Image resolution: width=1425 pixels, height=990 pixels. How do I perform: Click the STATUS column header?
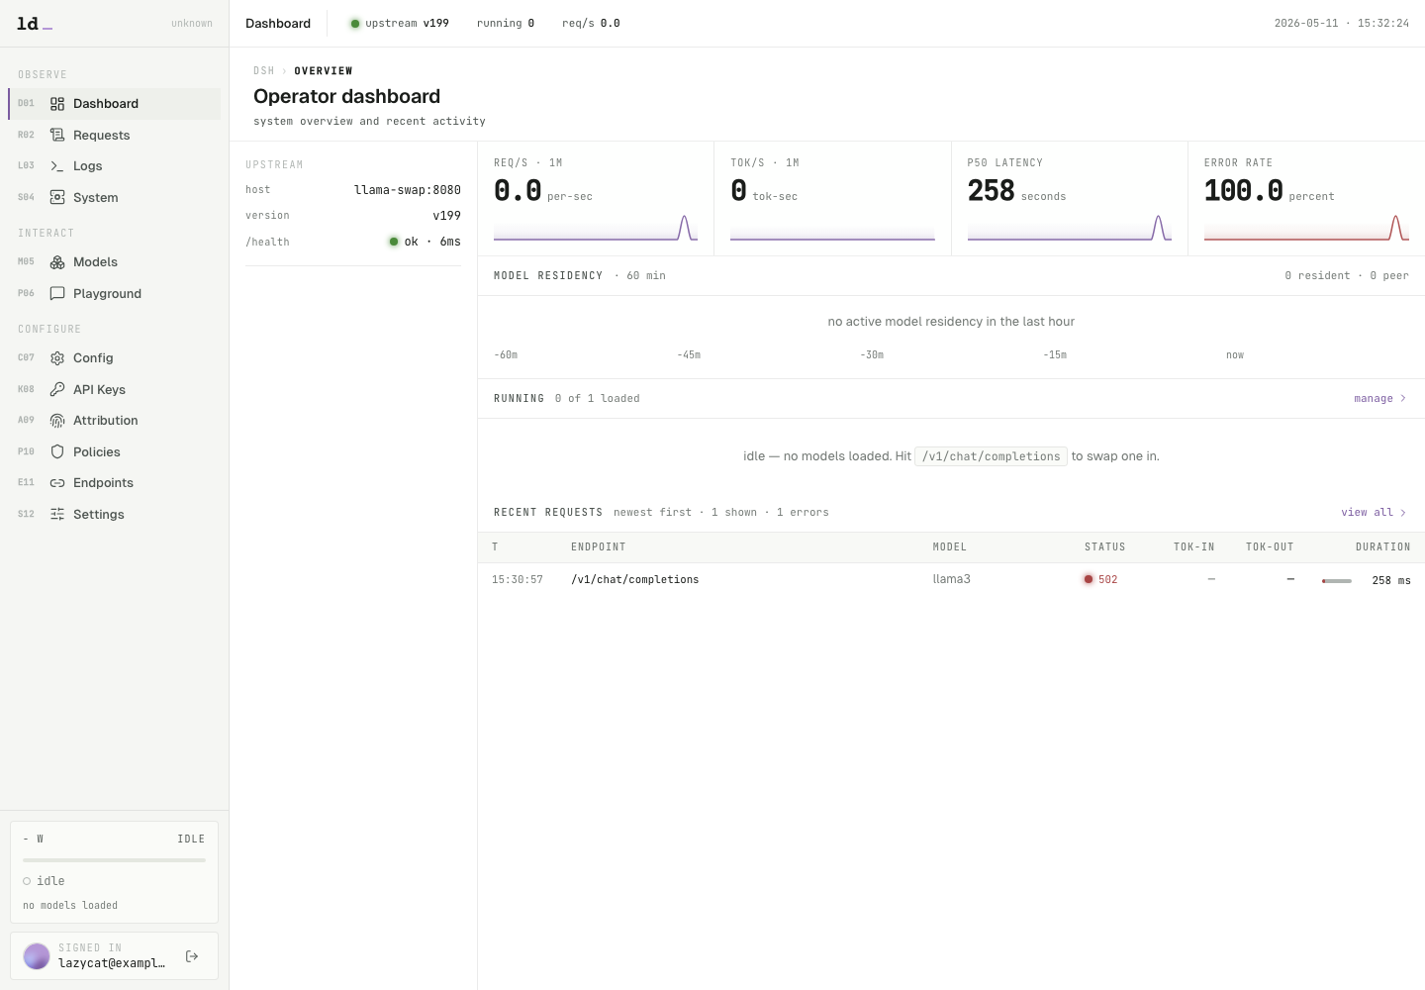pyautogui.click(x=1104, y=547)
